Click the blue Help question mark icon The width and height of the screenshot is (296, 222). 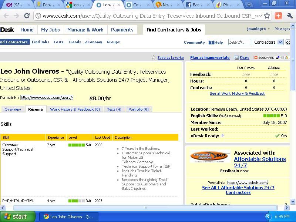[x=211, y=43]
